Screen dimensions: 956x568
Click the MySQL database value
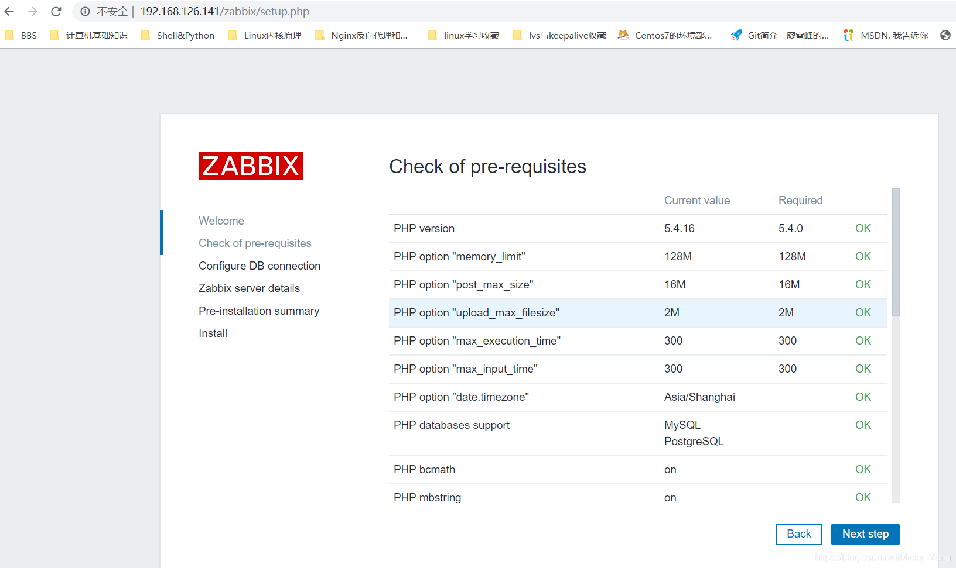(682, 425)
